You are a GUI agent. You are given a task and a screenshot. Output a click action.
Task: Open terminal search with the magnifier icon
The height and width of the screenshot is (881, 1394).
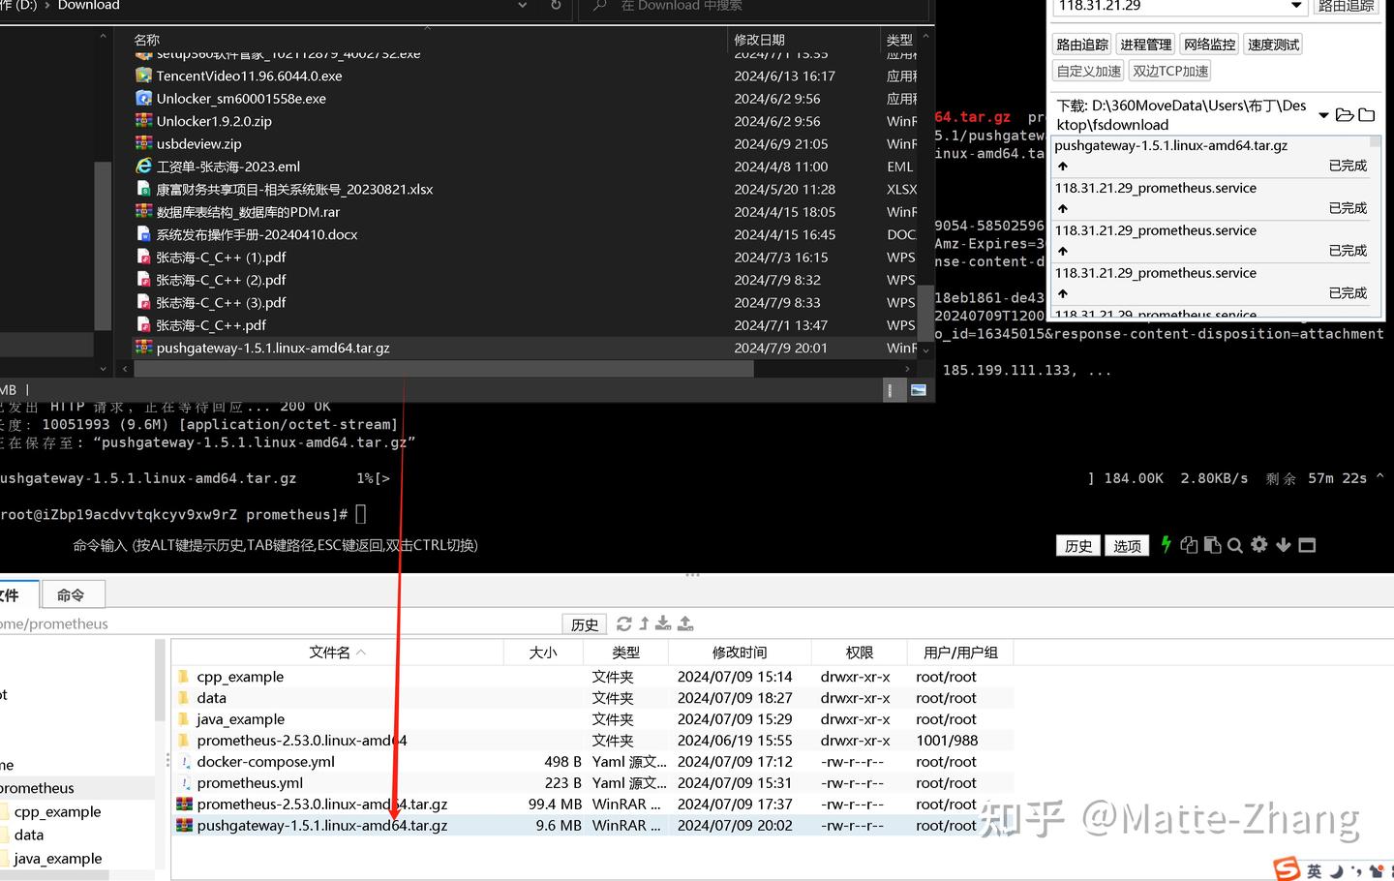coord(1235,545)
